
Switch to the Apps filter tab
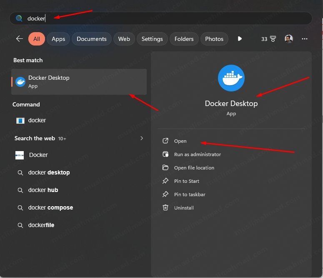point(58,39)
